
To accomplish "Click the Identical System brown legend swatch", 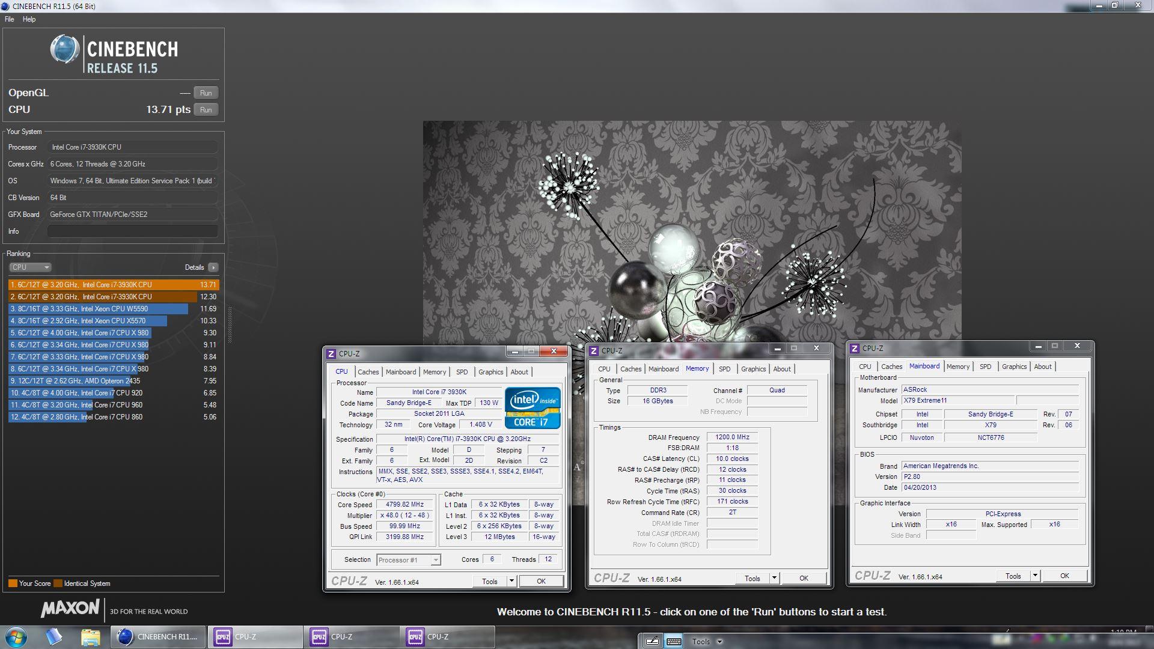I will click(x=58, y=583).
